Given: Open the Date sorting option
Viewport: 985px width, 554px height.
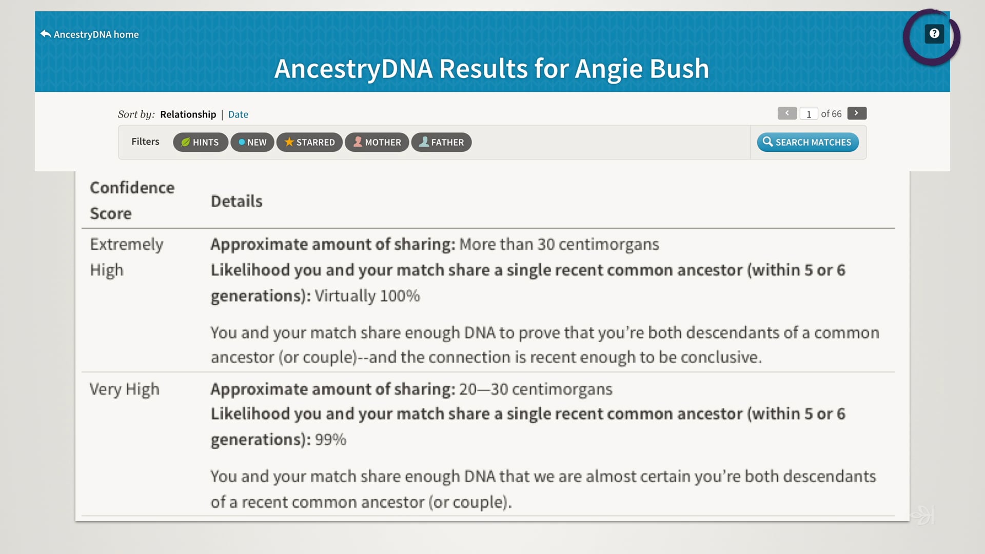Looking at the screenshot, I should point(238,114).
